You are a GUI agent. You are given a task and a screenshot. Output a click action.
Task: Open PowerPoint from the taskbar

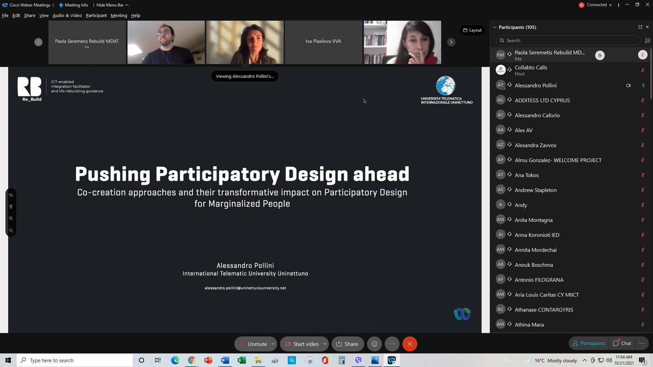point(208,360)
